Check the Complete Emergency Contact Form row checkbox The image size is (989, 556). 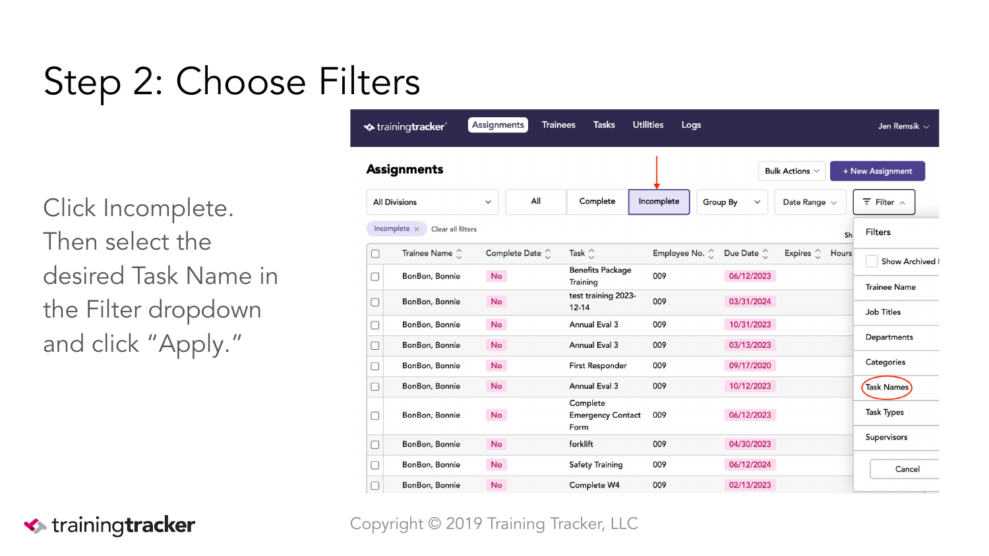pyautogui.click(x=375, y=416)
